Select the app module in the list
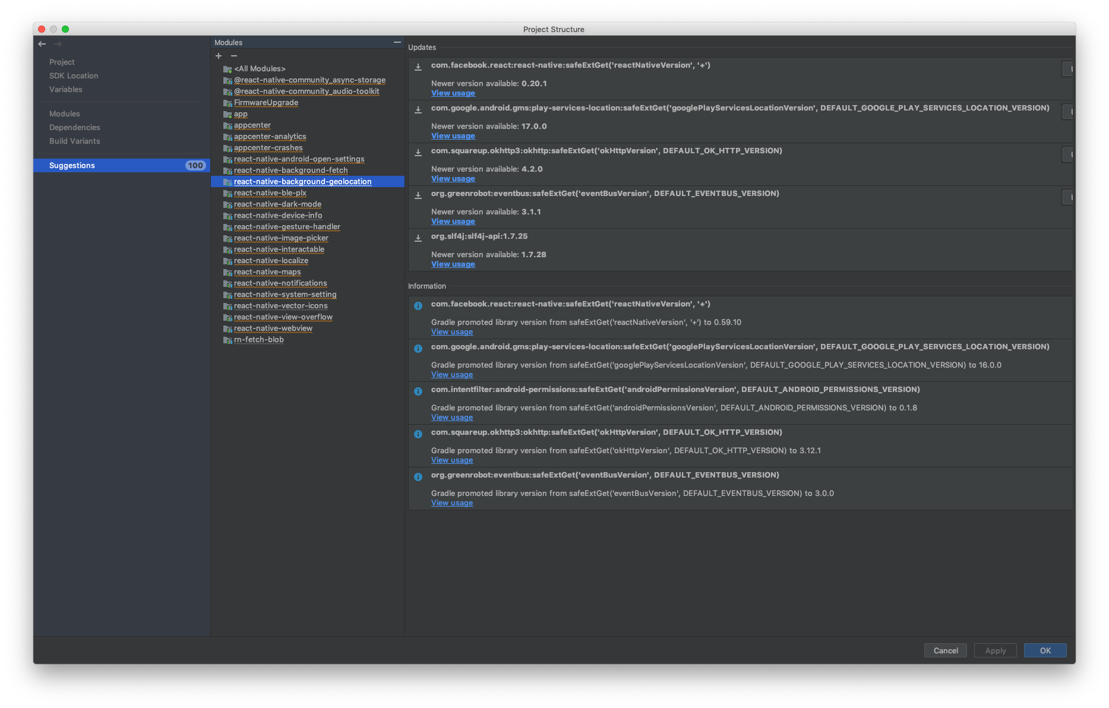 pyautogui.click(x=241, y=113)
